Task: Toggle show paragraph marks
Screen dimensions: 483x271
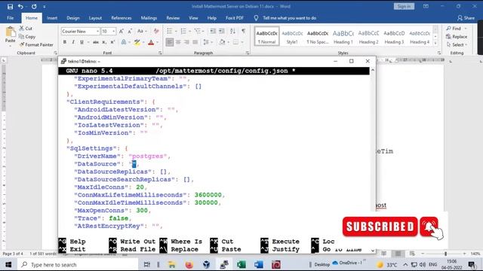Action: click(244, 32)
